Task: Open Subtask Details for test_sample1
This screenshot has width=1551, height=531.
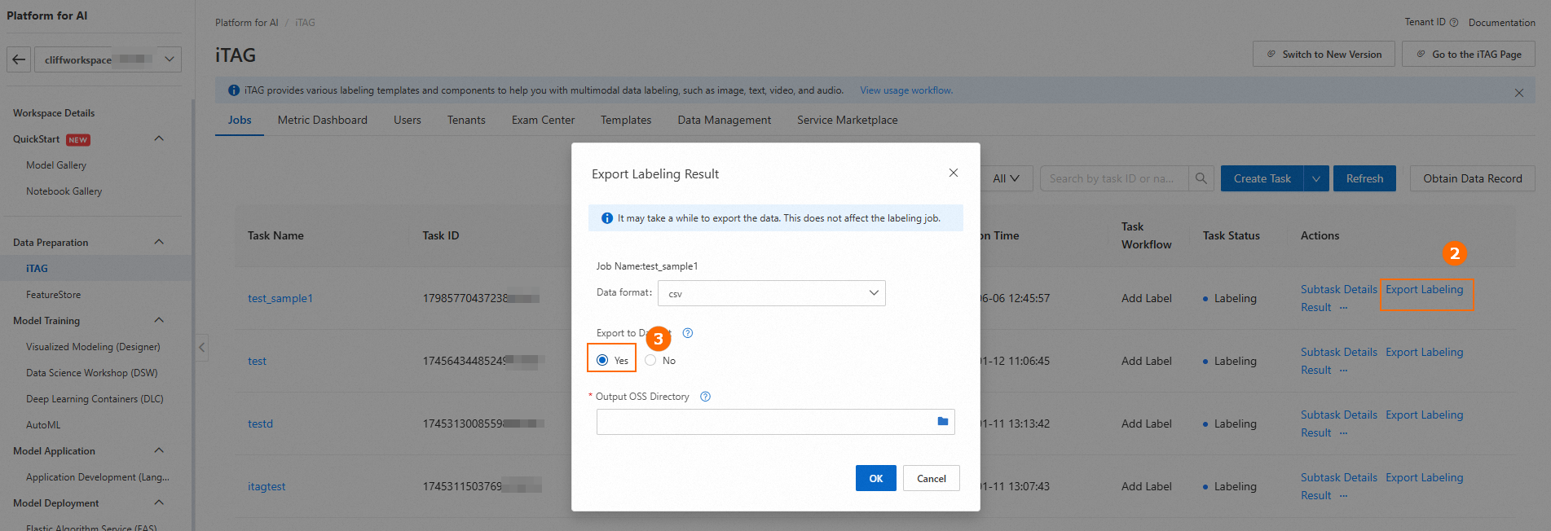Action: pos(1338,290)
